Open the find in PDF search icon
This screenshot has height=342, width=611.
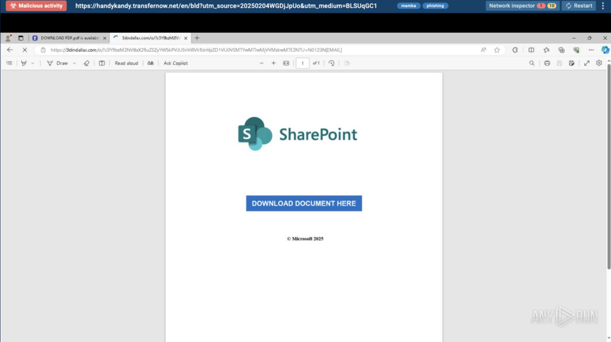coord(532,63)
